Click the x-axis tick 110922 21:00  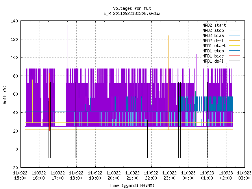point(132,176)
